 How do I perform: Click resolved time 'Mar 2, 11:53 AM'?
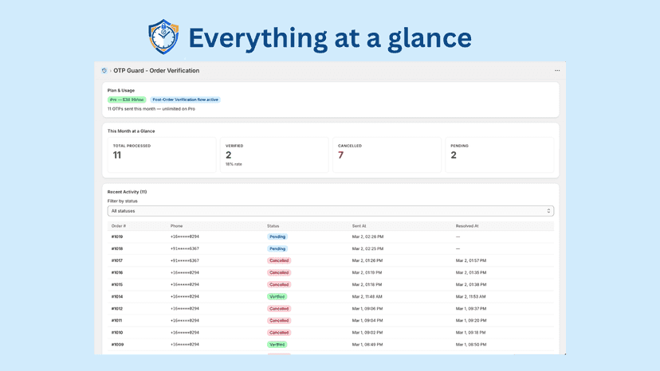470,296
